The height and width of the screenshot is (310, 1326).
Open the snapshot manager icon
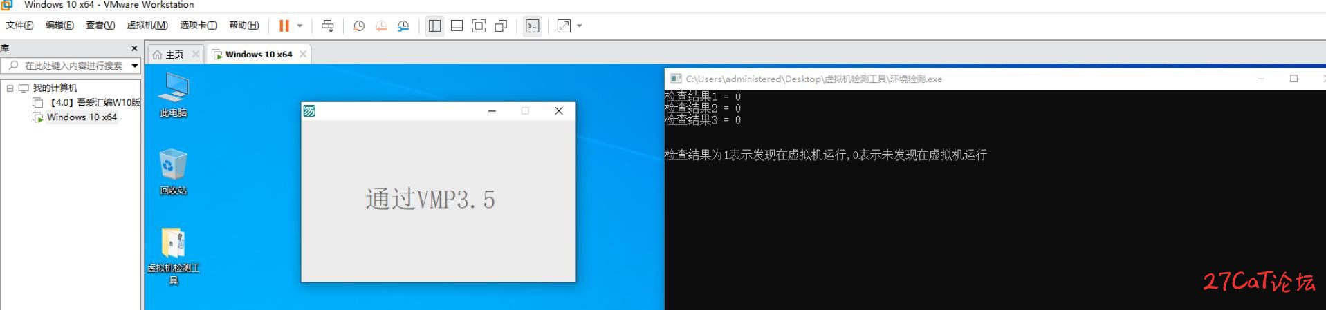click(x=403, y=26)
